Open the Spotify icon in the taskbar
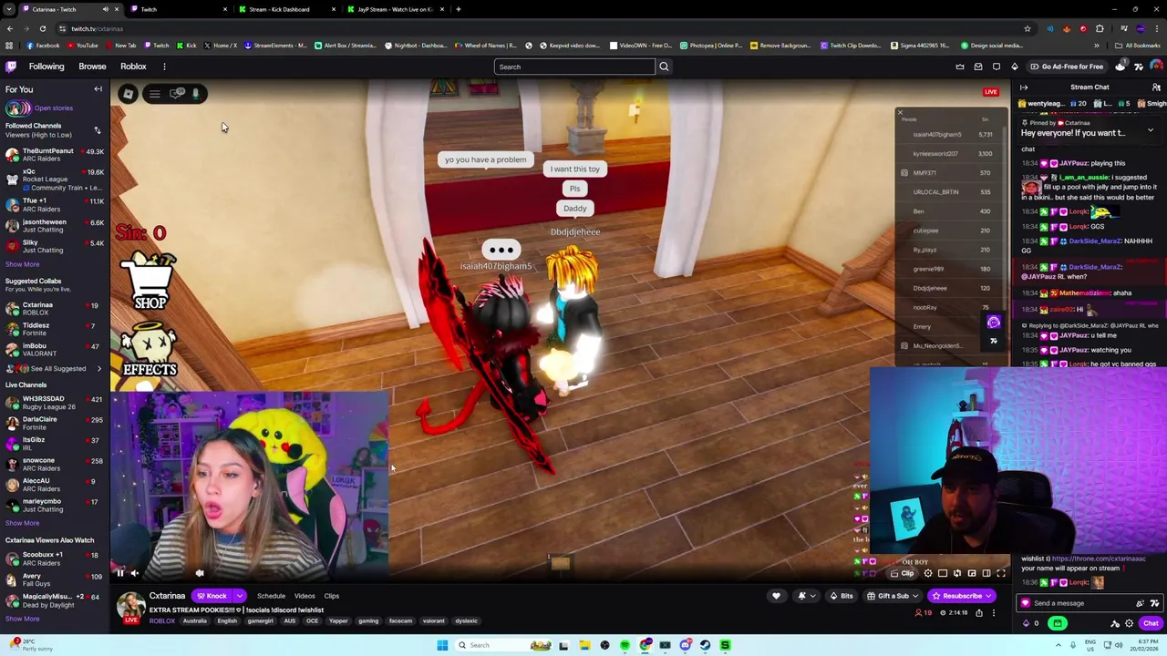This screenshot has height=656, width=1167. coord(625,645)
